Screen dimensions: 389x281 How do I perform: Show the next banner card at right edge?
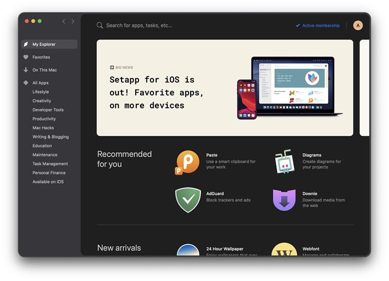click(x=364, y=88)
